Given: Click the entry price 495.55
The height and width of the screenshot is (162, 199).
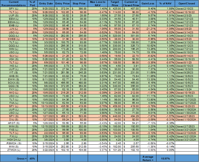Looking at the screenshot, I should [63, 83].
